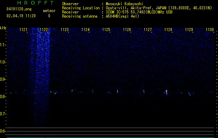Click the yellow "meteor" label

click(x=49, y=11)
